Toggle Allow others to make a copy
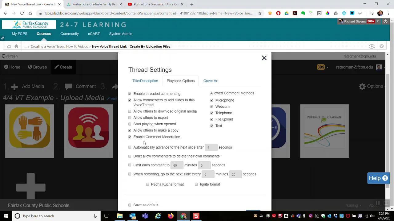Image resolution: width=394 pixels, height=221 pixels. click(x=130, y=130)
